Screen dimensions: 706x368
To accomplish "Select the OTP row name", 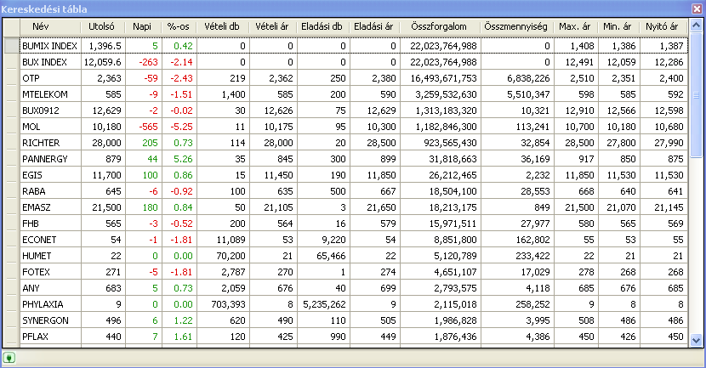I will tap(31, 78).
